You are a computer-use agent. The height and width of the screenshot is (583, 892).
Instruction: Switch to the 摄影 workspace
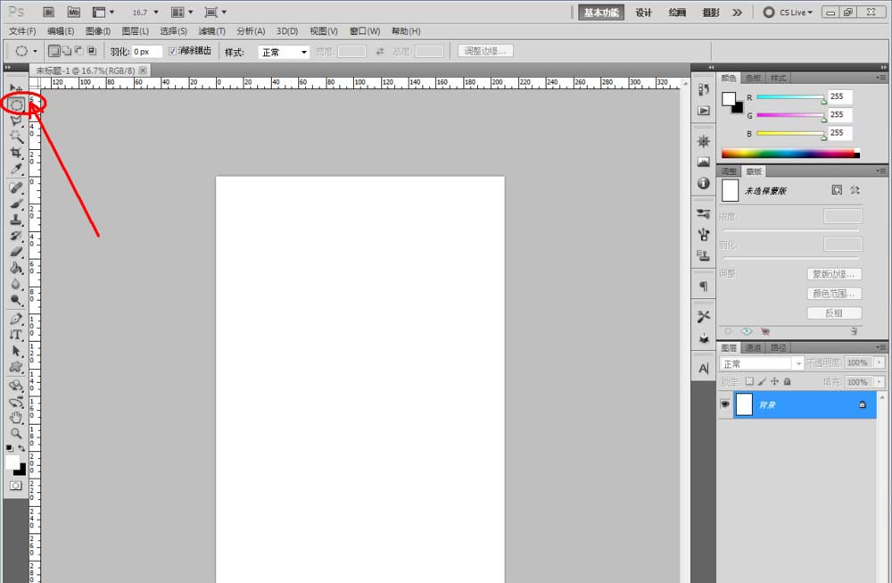[x=711, y=12]
